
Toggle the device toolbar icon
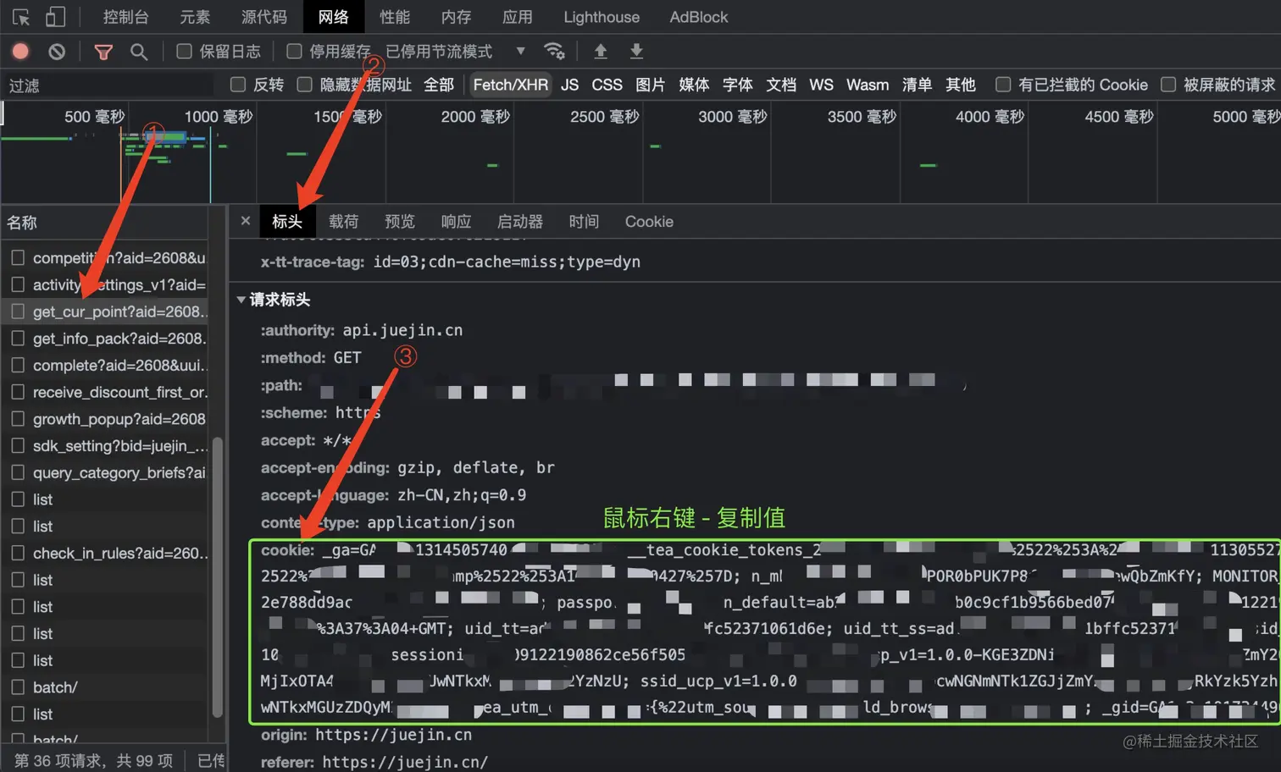pos(55,17)
